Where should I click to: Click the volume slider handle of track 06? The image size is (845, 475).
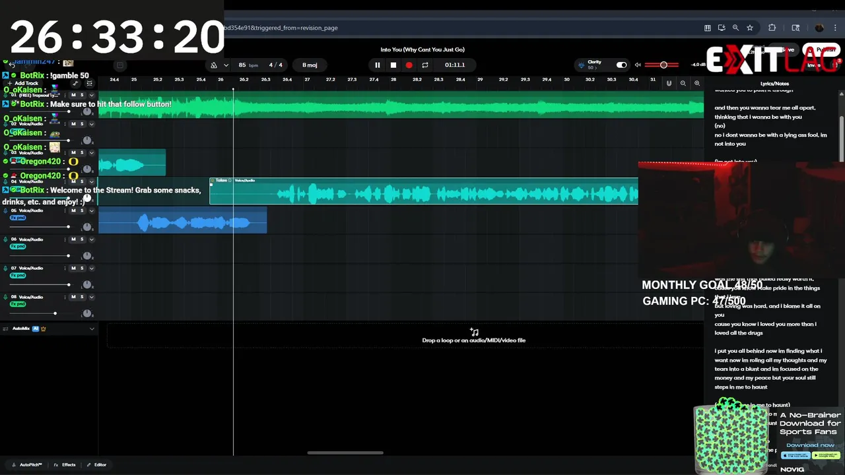(x=68, y=256)
